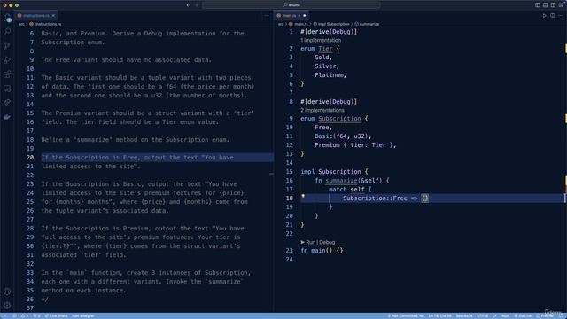
Task: Click 'Basic(f64, u32),' on line 11
Action: [343, 136]
